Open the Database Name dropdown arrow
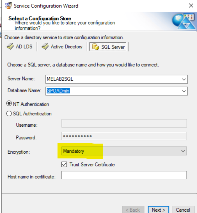 click(x=184, y=91)
